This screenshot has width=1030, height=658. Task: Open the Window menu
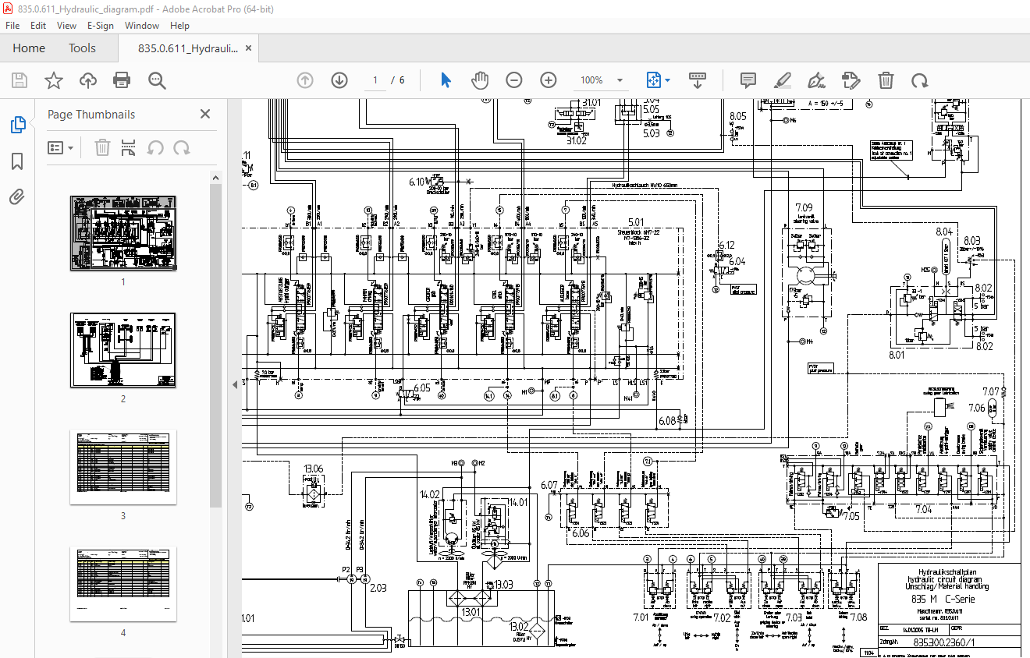coord(142,25)
